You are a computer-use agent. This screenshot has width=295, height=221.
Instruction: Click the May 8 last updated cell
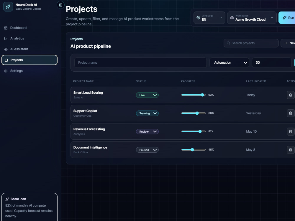[250, 150]
